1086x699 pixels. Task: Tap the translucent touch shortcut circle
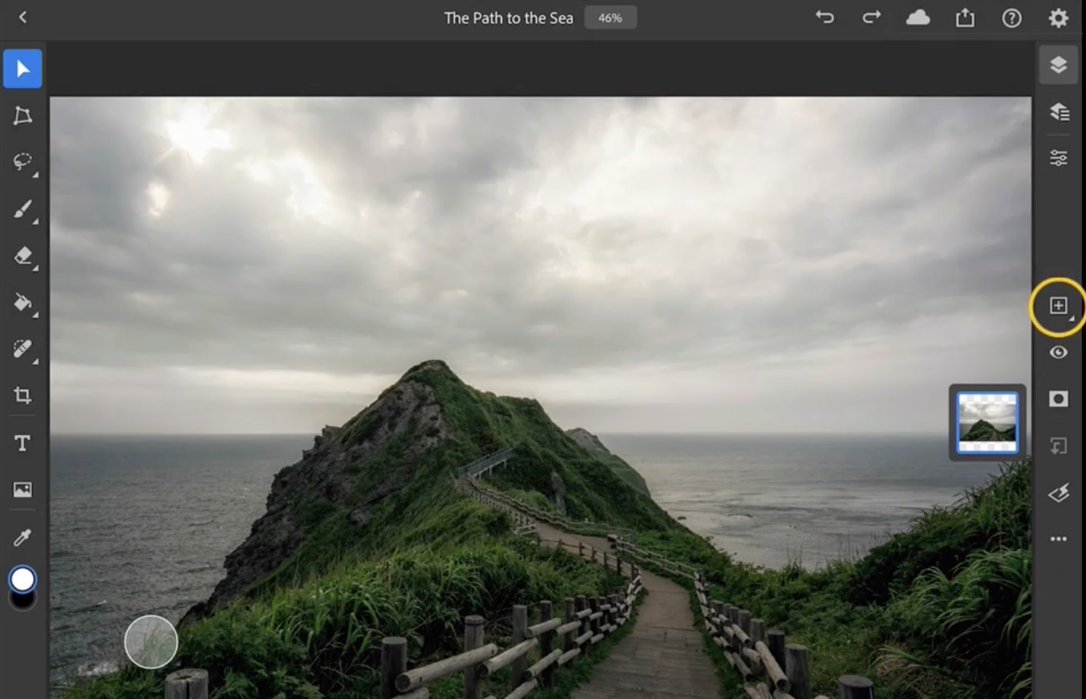coord(151,642)
